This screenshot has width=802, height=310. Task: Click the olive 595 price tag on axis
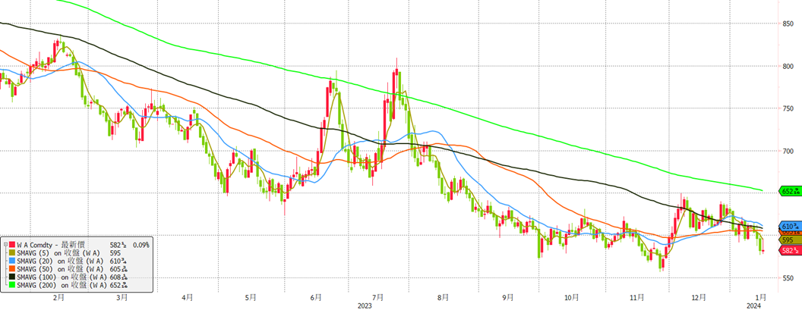[790, 240]
